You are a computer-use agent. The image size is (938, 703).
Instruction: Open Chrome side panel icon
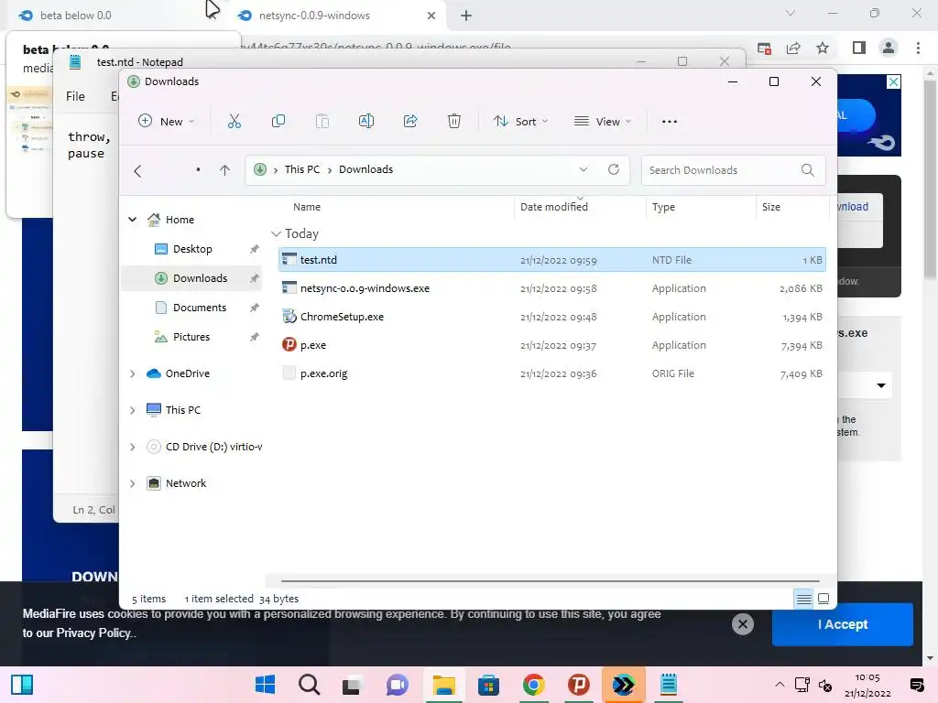[x=859, y=48]
